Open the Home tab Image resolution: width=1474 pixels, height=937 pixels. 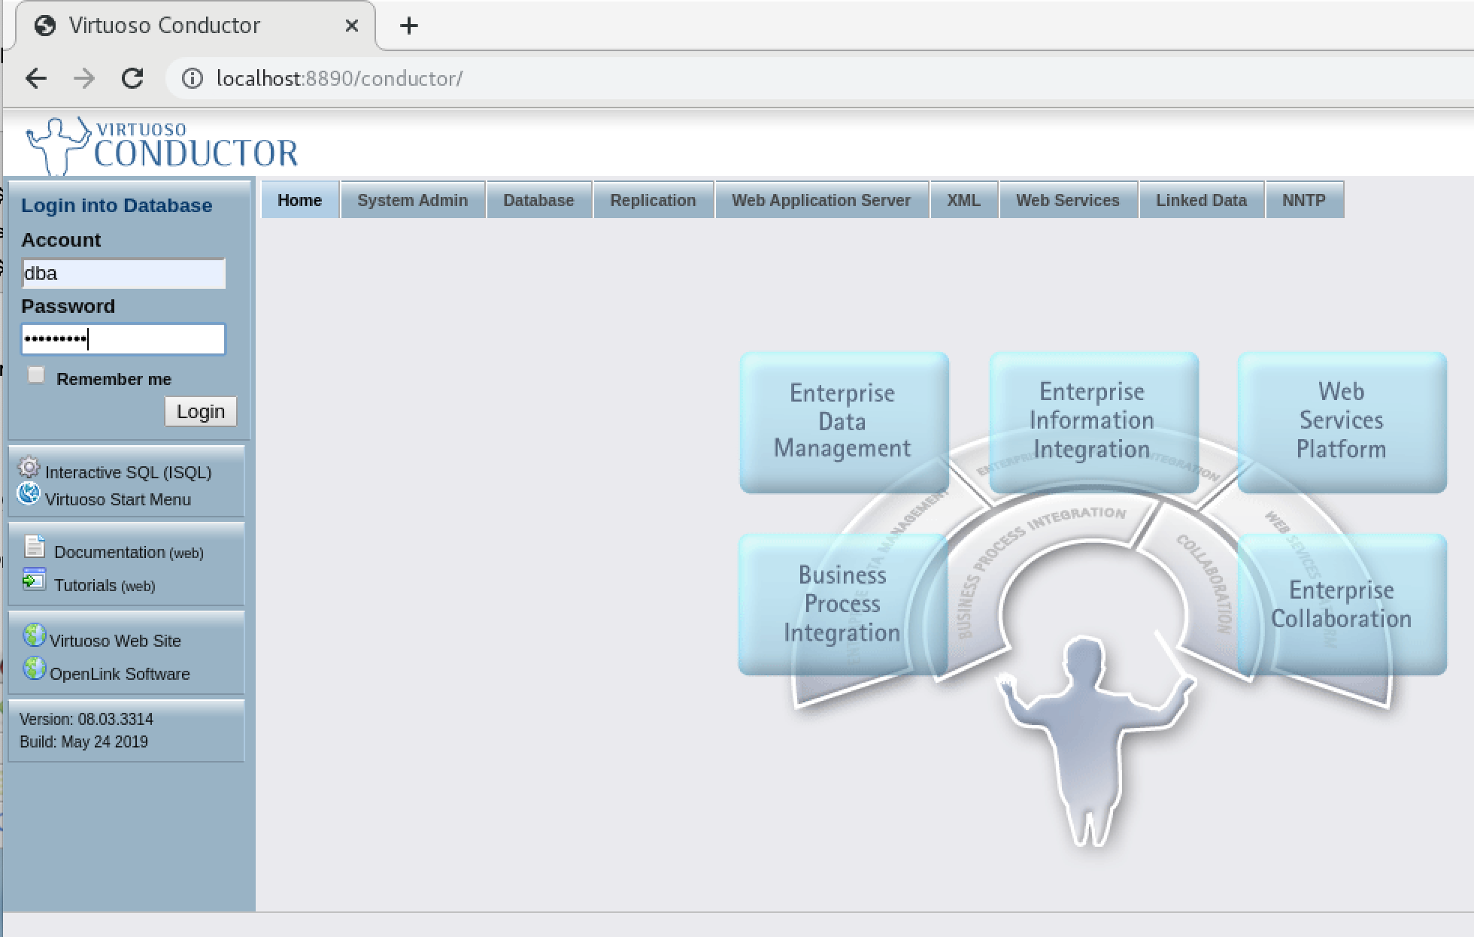[300, 201]
